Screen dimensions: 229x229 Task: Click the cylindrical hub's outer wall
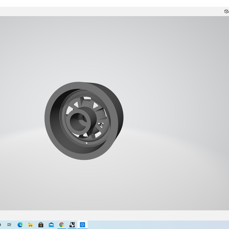(92, 115)
